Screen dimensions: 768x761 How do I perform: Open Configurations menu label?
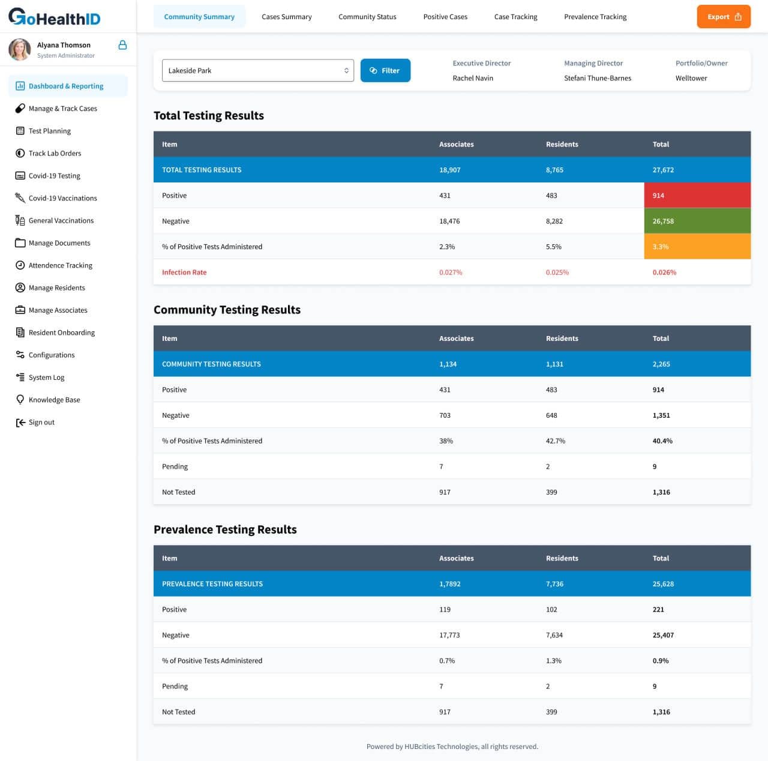tap(52, 355)
